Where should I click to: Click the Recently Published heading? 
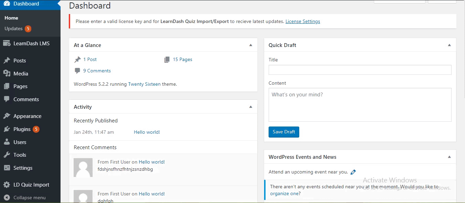tap(96, 121)
